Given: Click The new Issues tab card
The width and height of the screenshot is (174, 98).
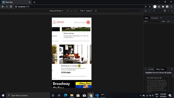Looking at the screenshot, I should [157, 85].
